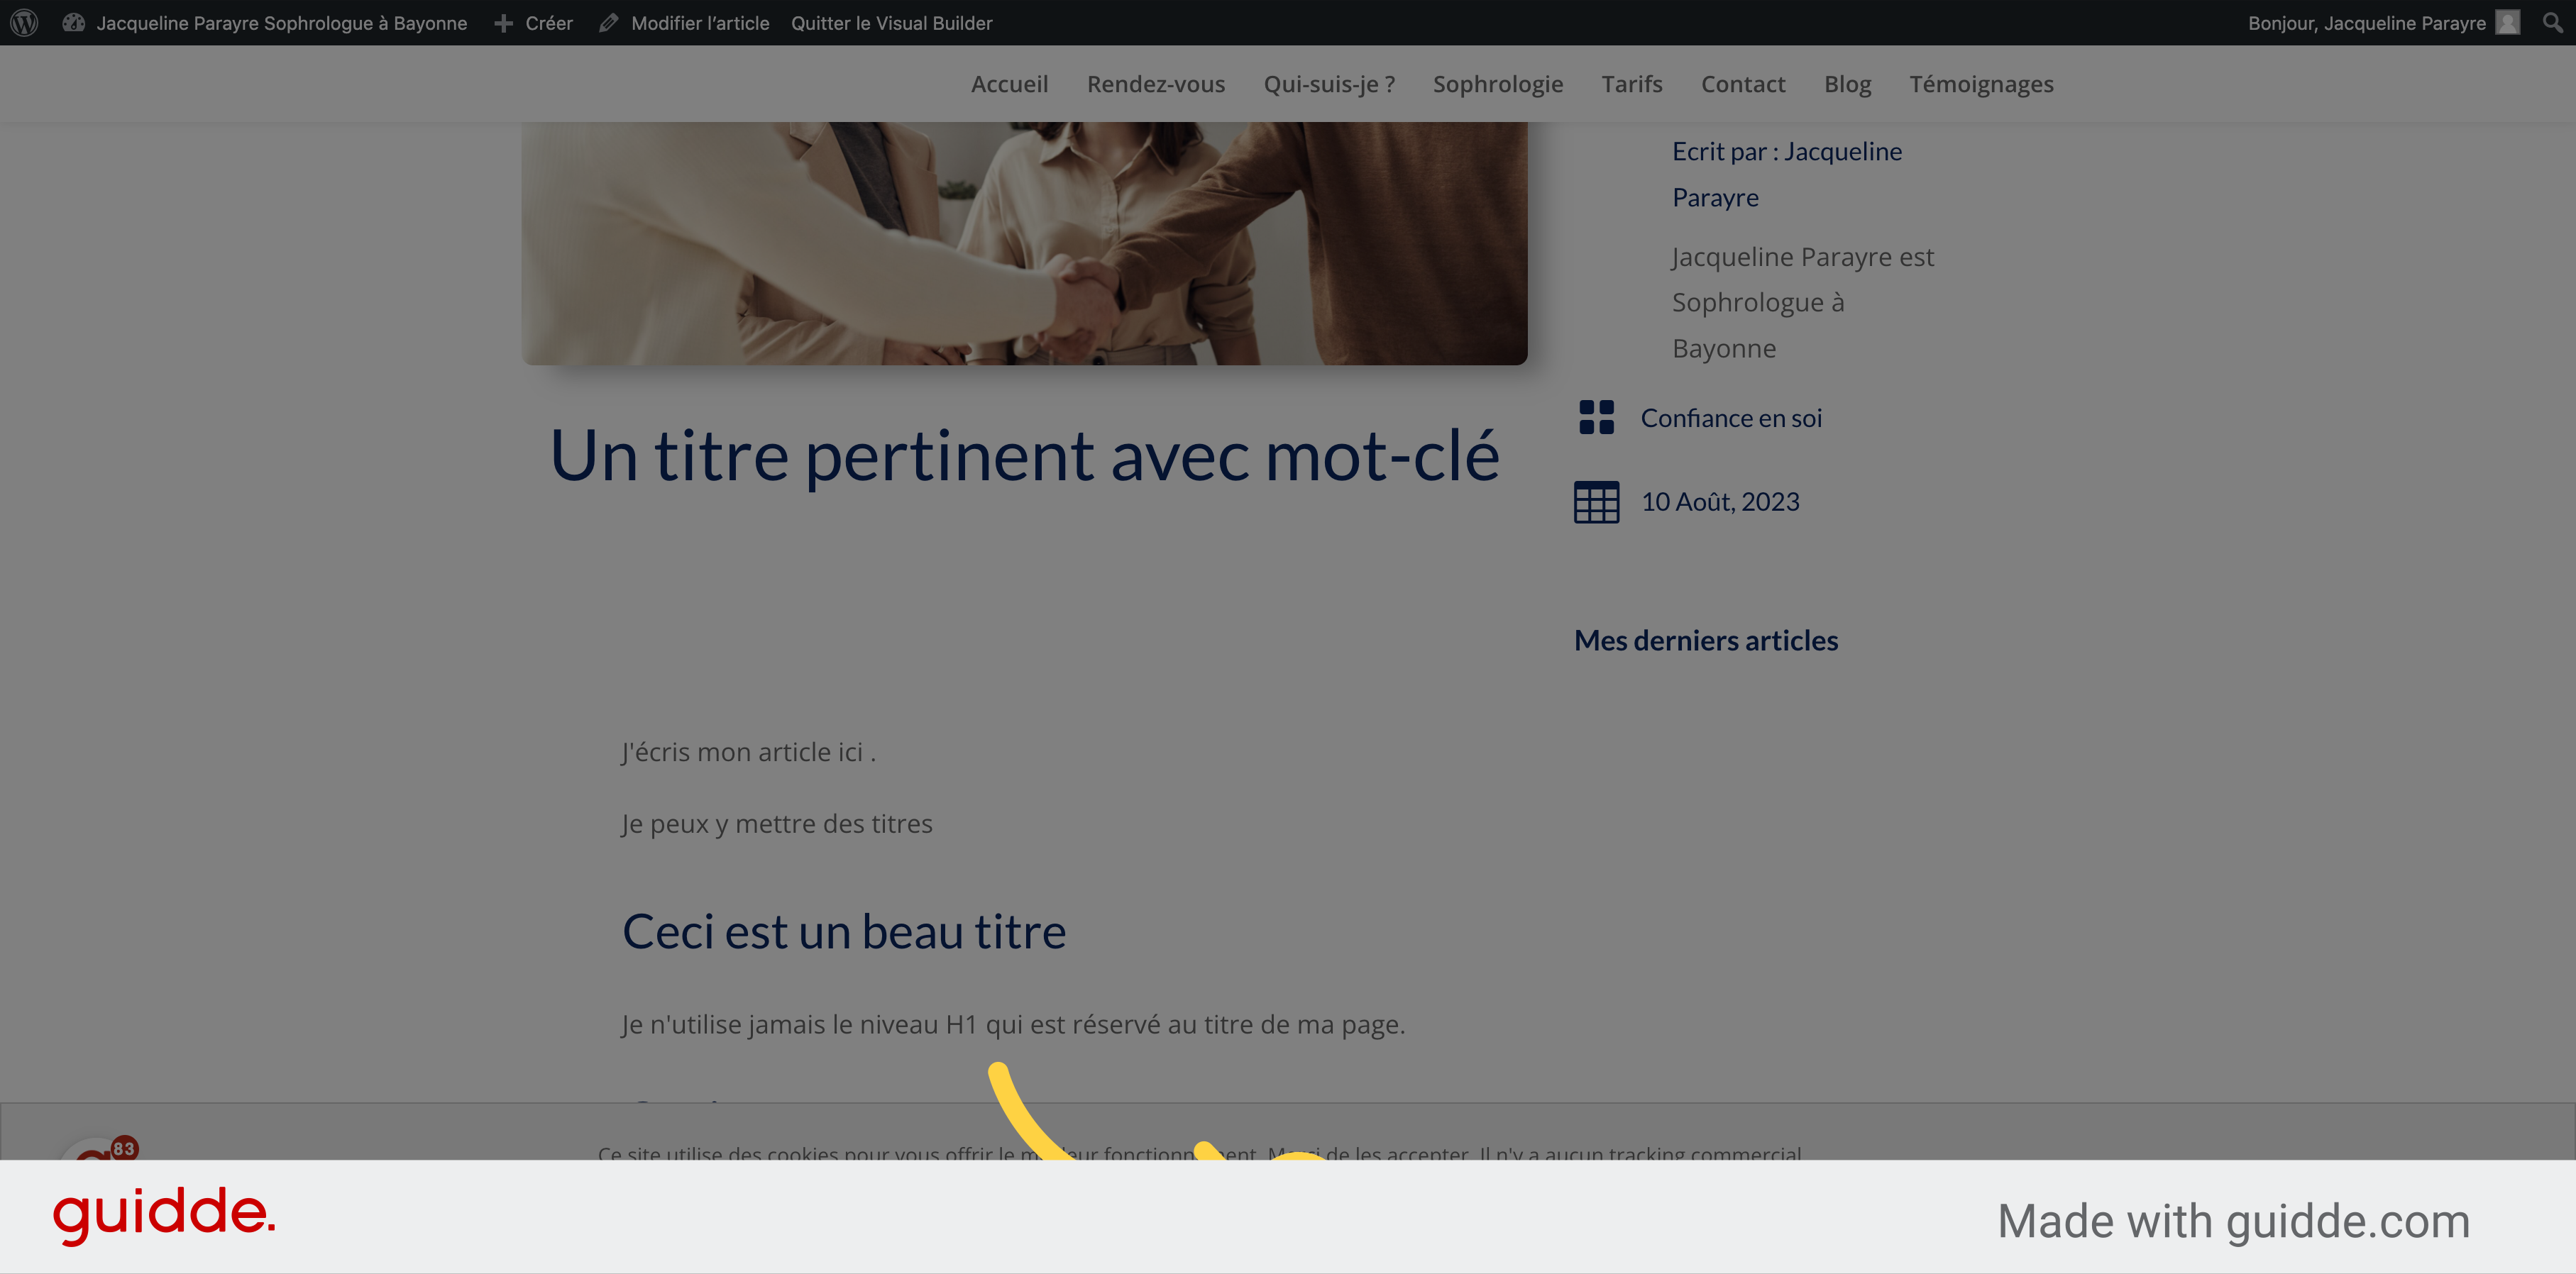Open the WordPress logo menu
2576x1274 pixels.
24,22
